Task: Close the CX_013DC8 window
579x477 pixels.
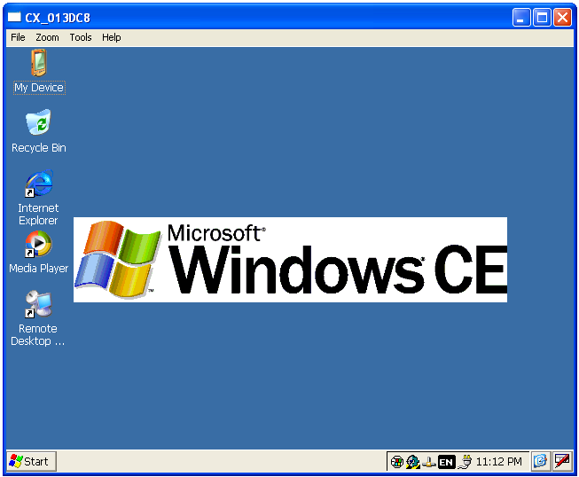Action: pyautogui.click(x=562, y=18)
